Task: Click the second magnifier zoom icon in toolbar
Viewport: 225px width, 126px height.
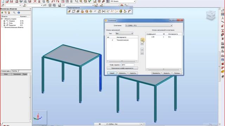Action: coord(81,1)
